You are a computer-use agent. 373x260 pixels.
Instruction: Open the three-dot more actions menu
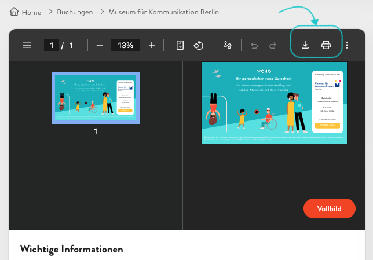(x=347, y=45)
